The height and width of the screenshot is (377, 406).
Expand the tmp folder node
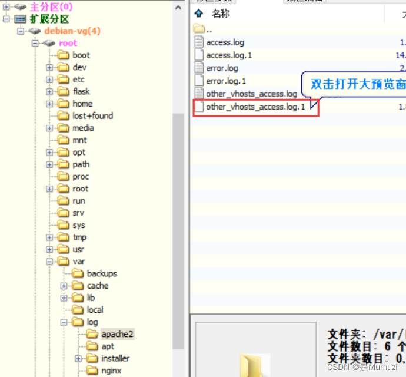49,237
